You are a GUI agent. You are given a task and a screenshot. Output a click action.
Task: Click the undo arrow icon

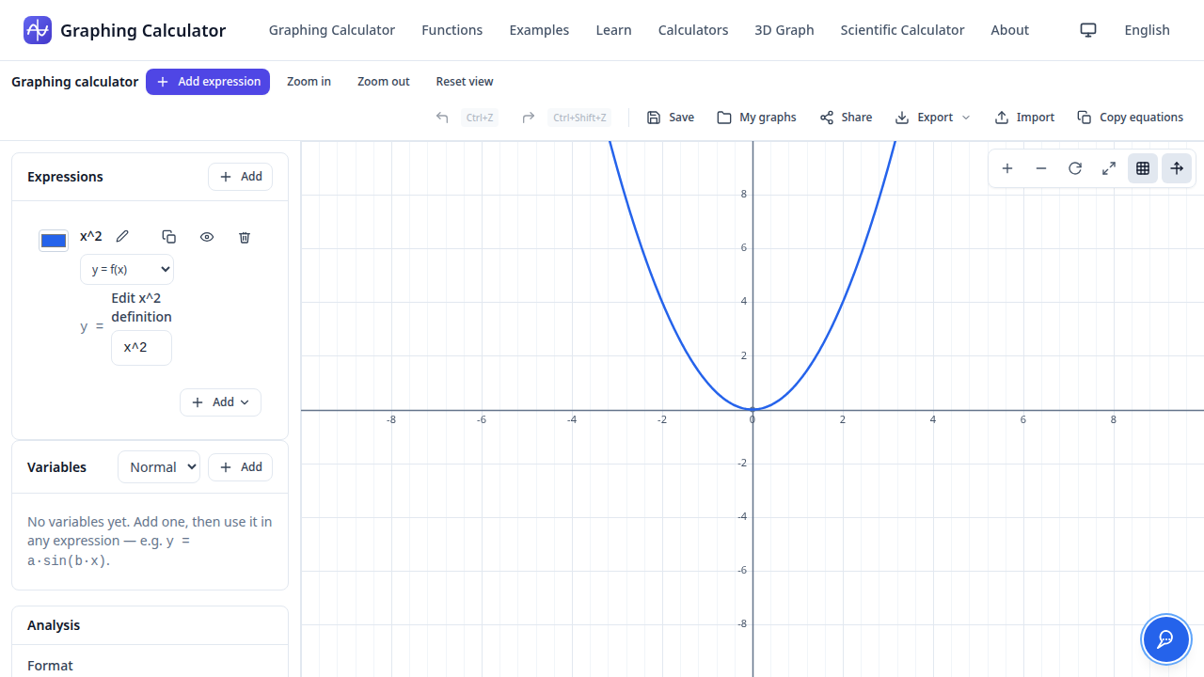tap(442, 118)
